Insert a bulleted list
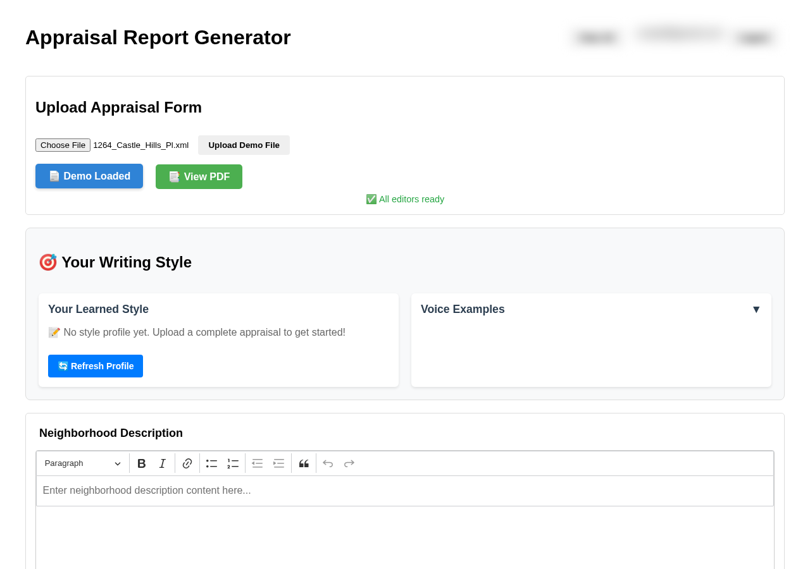Viewport: 810px width, 569px height. [x=211, y=463]
